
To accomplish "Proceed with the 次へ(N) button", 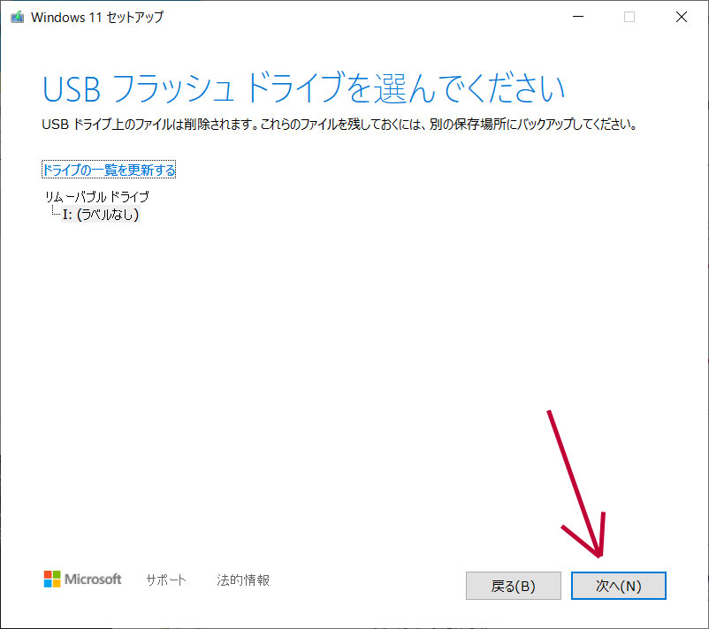I will [x=618, y=586].
